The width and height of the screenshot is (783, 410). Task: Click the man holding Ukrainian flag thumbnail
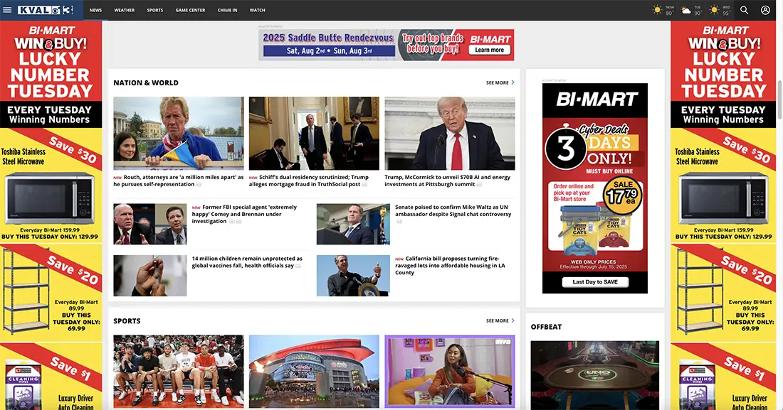pos(178,134)
